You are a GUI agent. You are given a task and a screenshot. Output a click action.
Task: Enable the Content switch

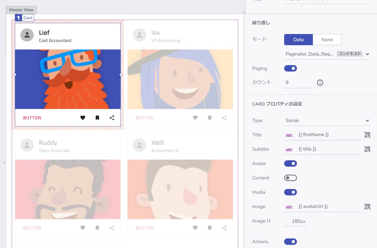pos(290,178)
